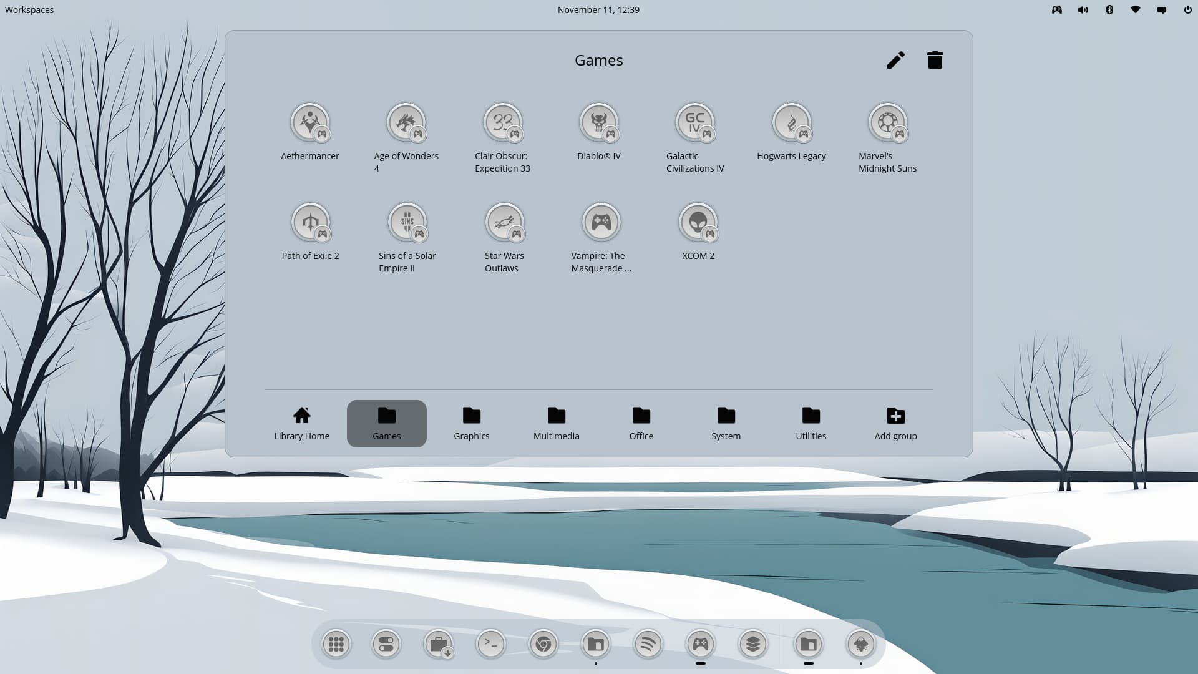Open Star Wars Outlaws
This screenshot has width=1198, height=674.
point(504,223)
